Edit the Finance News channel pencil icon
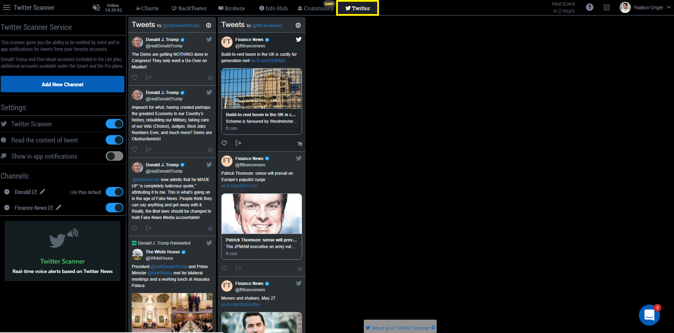674x333 pixels. pos(59,207)
